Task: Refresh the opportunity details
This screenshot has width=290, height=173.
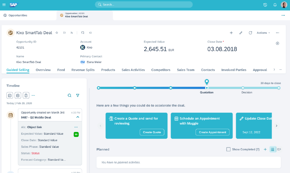Action: (250, 33)
